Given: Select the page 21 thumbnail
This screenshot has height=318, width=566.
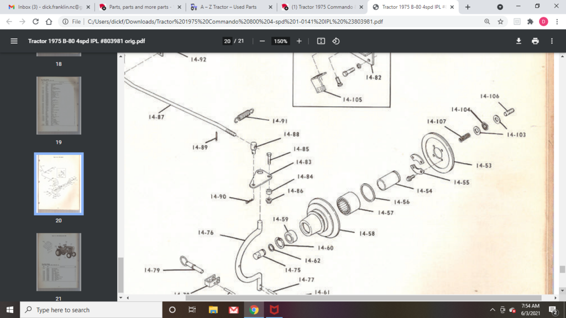Looking at the screenshot, I should click(x=59, y=262).
